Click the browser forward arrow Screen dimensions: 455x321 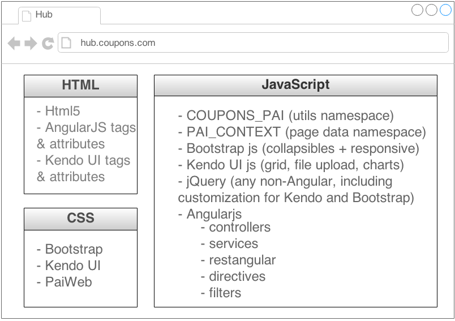tap(31, 44)
